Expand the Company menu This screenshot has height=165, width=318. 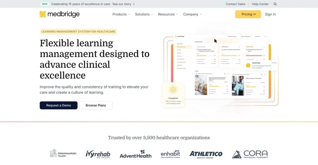click(x=192, y=14)
